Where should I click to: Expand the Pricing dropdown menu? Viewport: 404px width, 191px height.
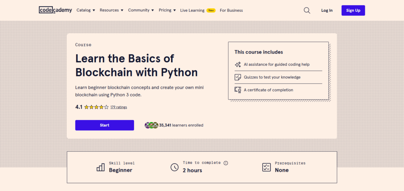[x=167, y=10]
